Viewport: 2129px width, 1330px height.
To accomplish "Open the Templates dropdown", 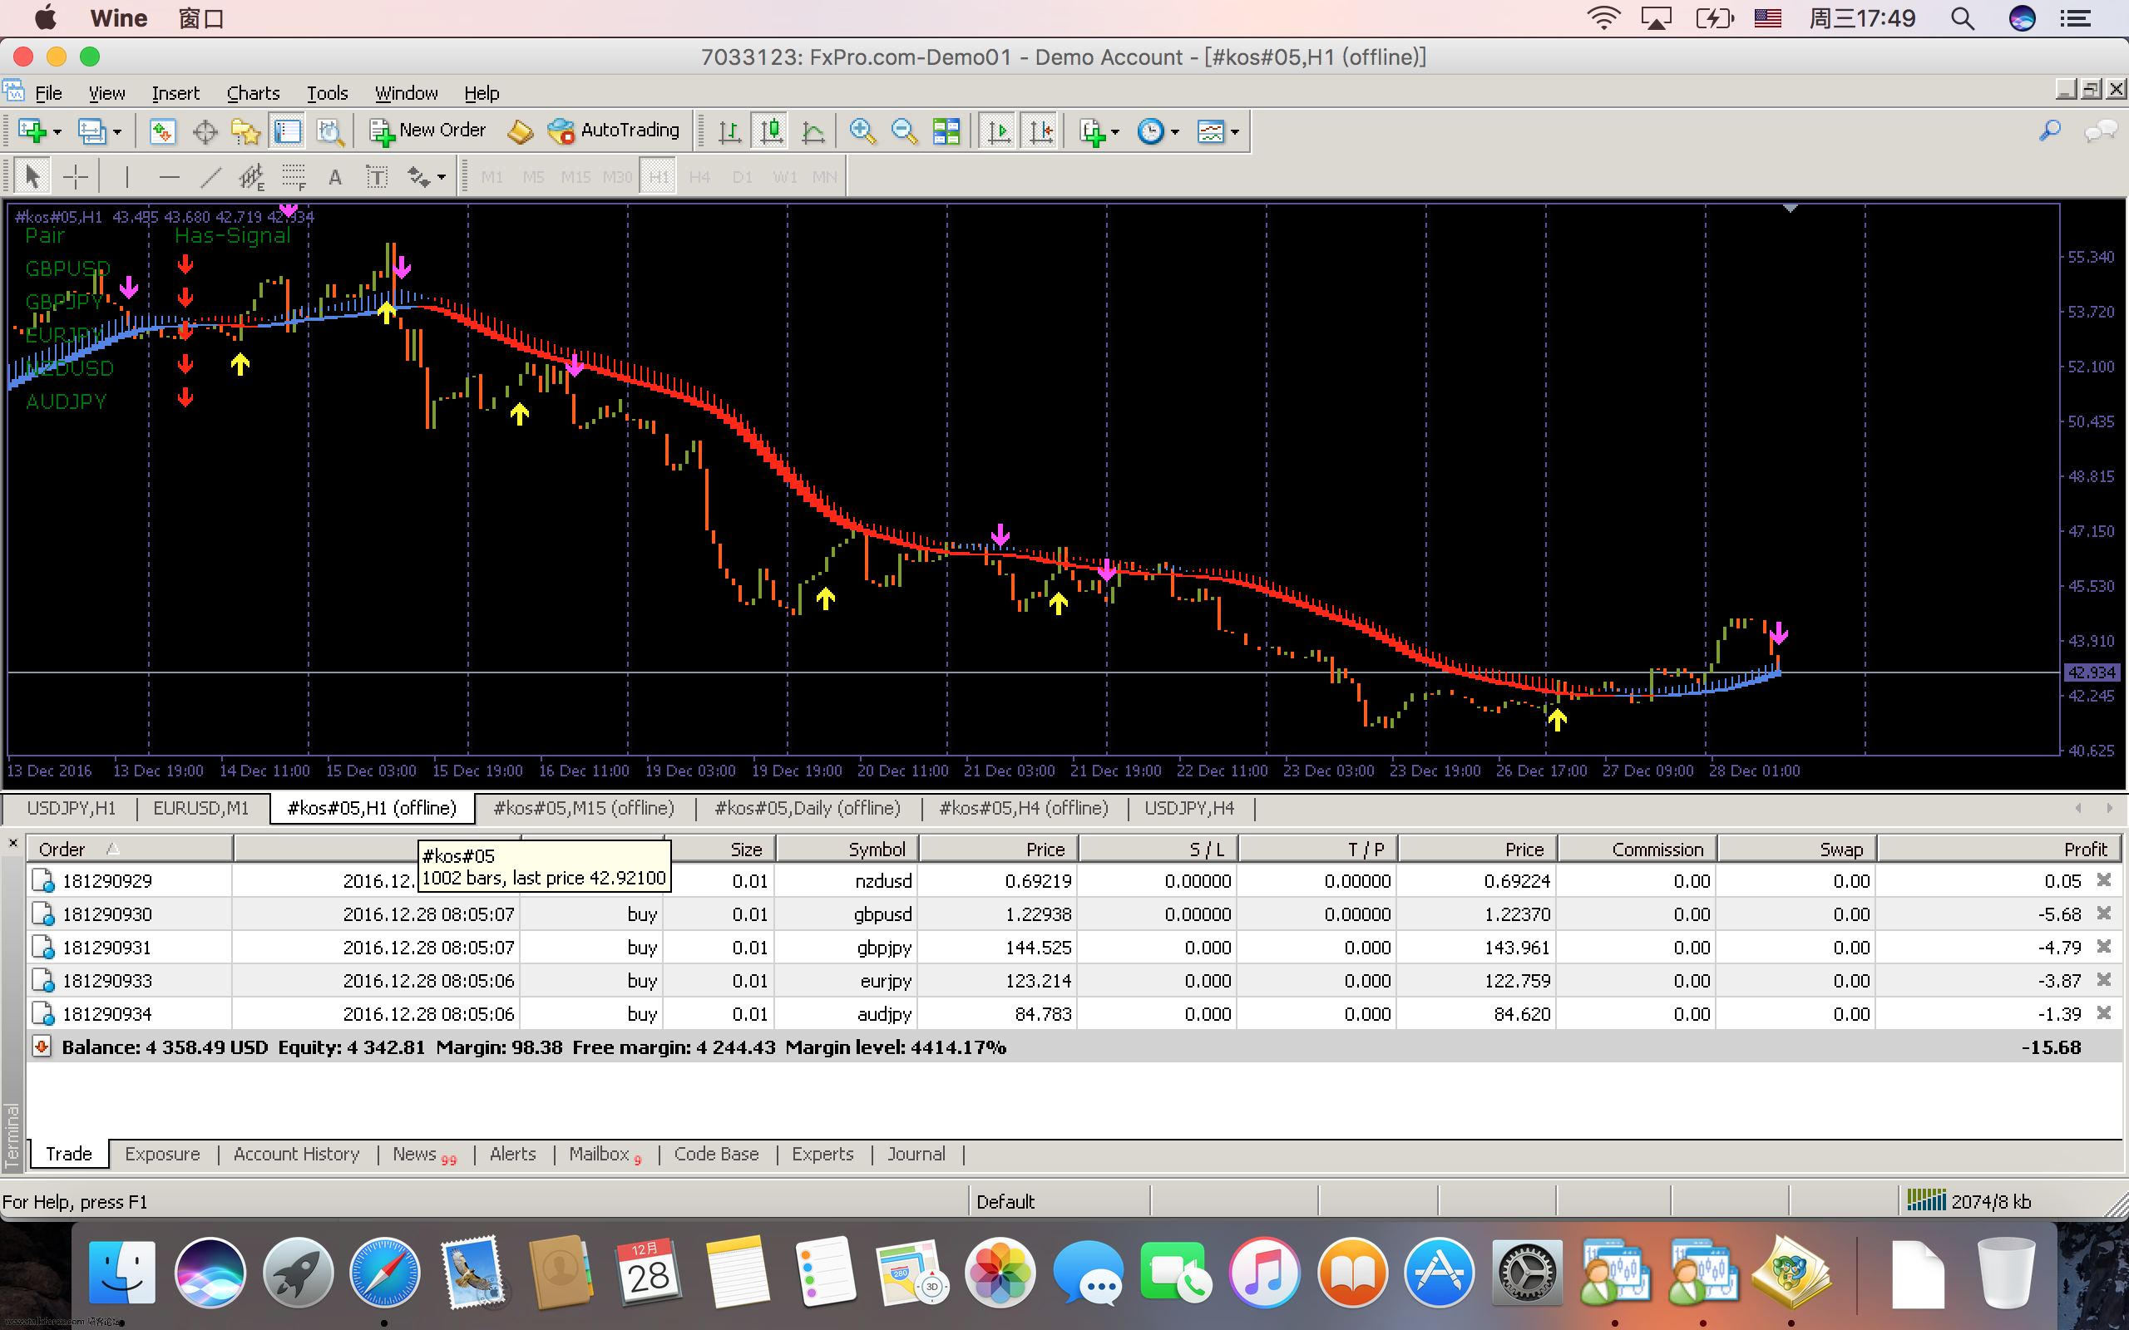I will [1218, 131].
